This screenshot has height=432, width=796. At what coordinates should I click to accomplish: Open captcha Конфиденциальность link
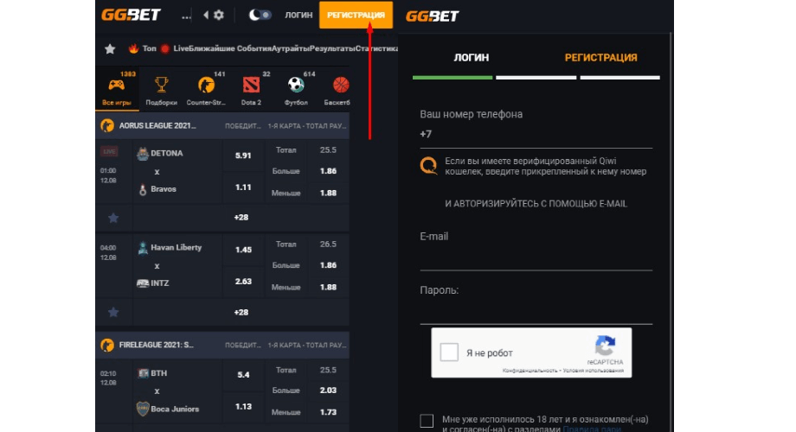530,371
